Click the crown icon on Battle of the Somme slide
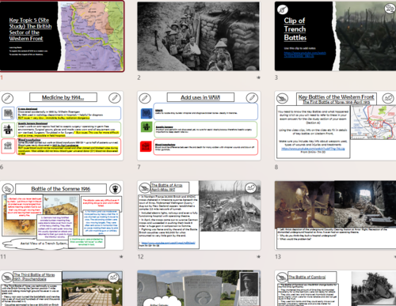 click(115, 189)
